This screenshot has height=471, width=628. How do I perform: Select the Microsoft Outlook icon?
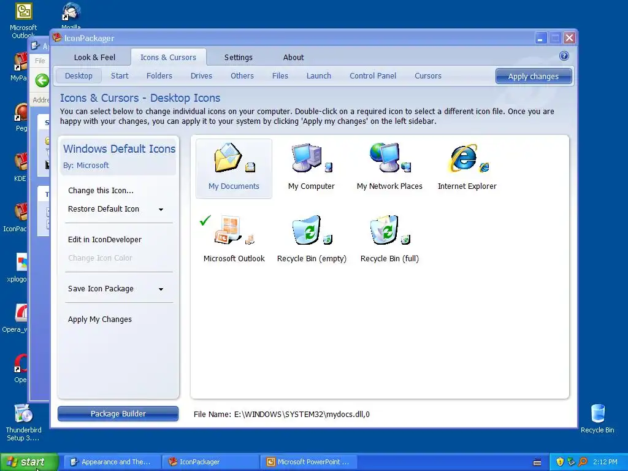234,240
